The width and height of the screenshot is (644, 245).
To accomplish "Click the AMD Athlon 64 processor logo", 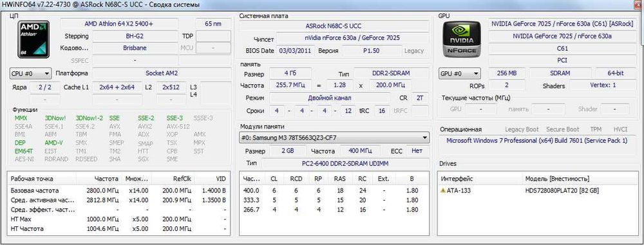I will pyautogui.click(x=33, y=39).
